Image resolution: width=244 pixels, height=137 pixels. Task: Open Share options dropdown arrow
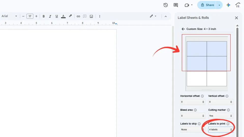(x=219, y=5)
